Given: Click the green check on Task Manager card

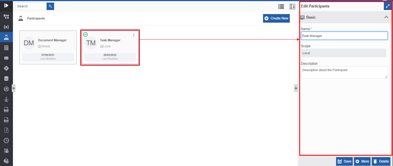Looking at the screenshot, I should click(85, 34).
